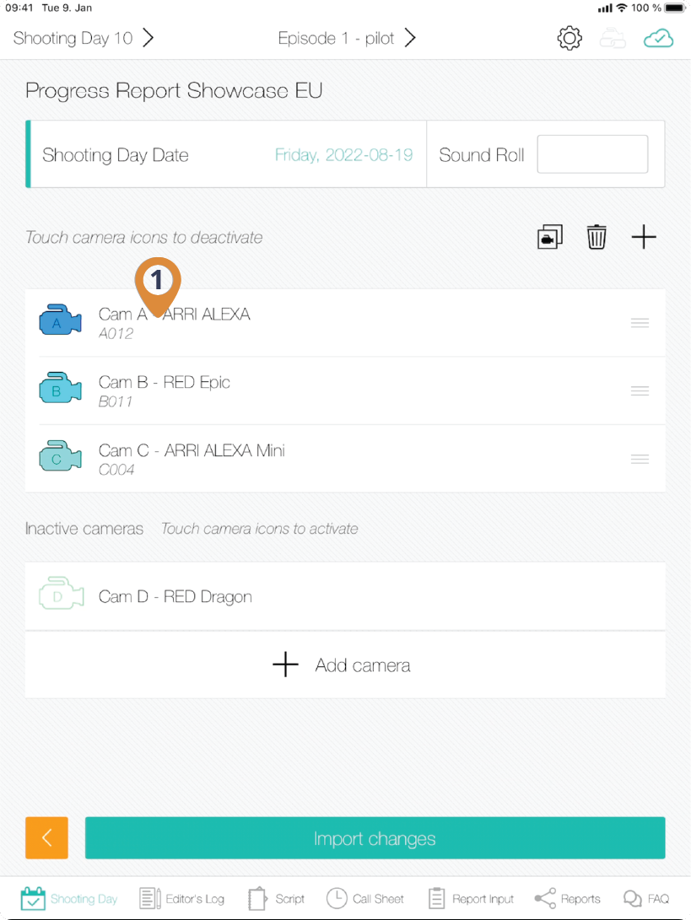
Task: Tap the battery indicator in status bar
Action: [675, 8]
